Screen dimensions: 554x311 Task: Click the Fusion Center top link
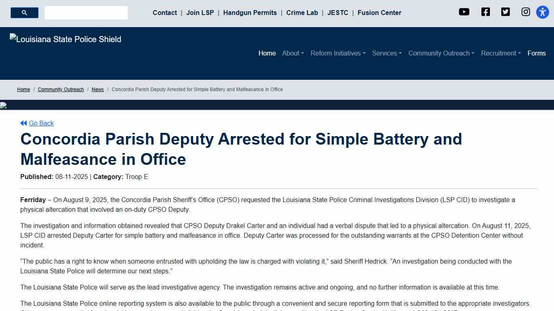coord(379,13)
